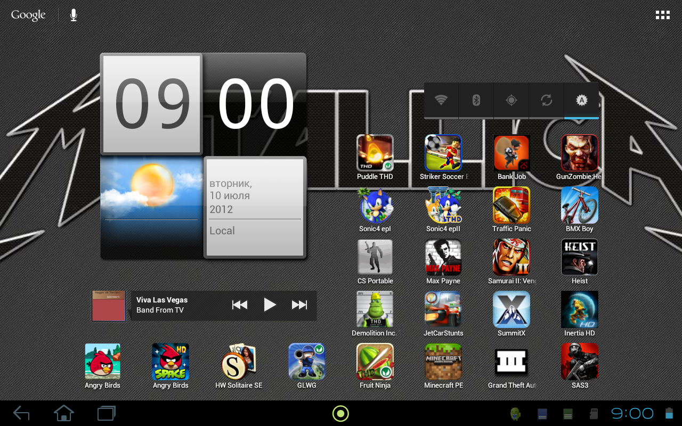Tap the green circle center button
The image size is (682, 426).
point(340,413)
